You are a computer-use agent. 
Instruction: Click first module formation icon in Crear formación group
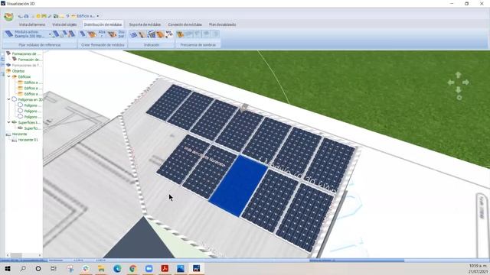coord(83,34)
